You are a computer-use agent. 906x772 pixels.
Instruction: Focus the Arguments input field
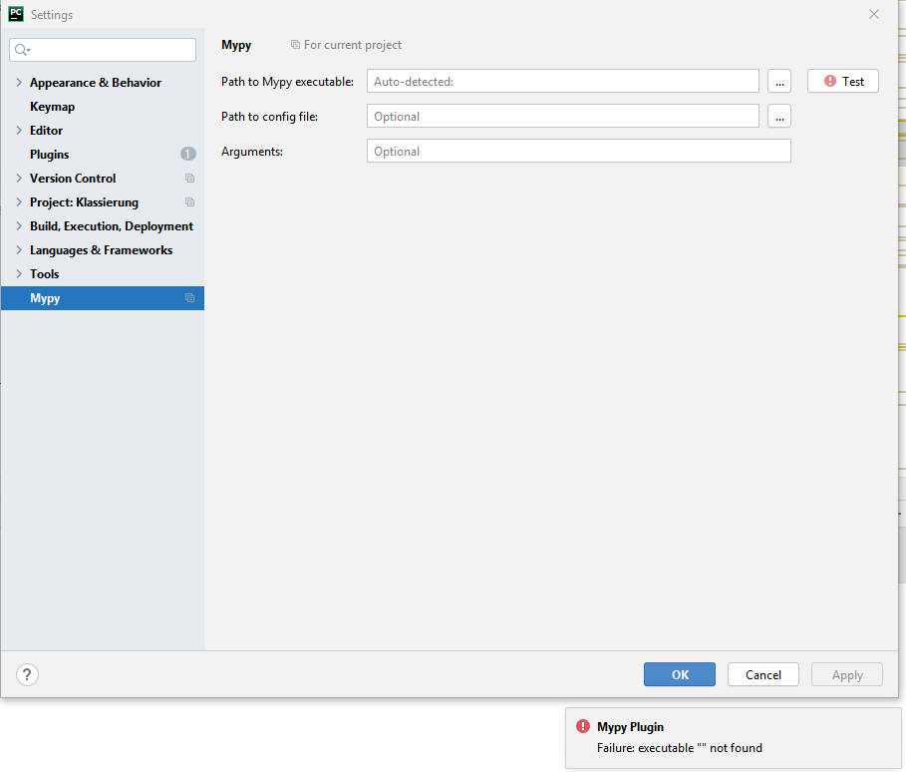click(578, 151)
